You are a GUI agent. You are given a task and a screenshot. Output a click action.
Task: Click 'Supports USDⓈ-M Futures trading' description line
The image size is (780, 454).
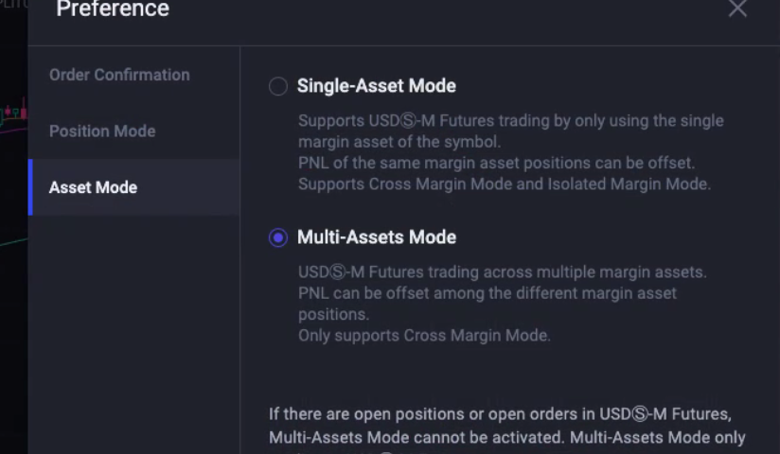[x=511, y=121]
